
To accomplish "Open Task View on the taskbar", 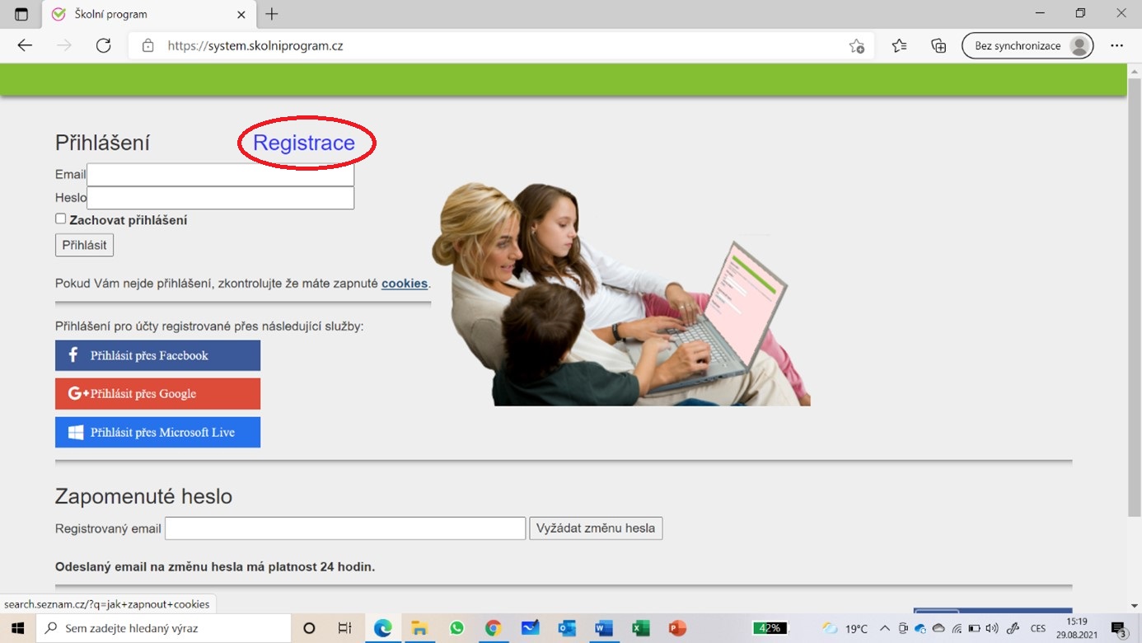I will tap(345, 628).
